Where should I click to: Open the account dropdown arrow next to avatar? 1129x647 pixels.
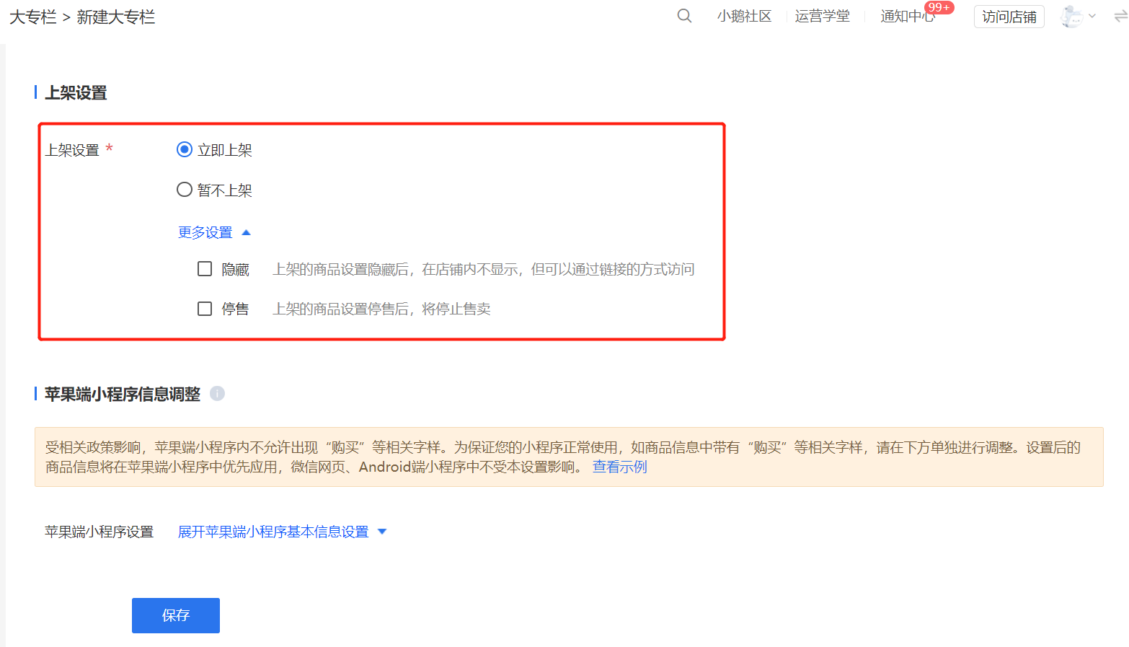pos(1092,16)
